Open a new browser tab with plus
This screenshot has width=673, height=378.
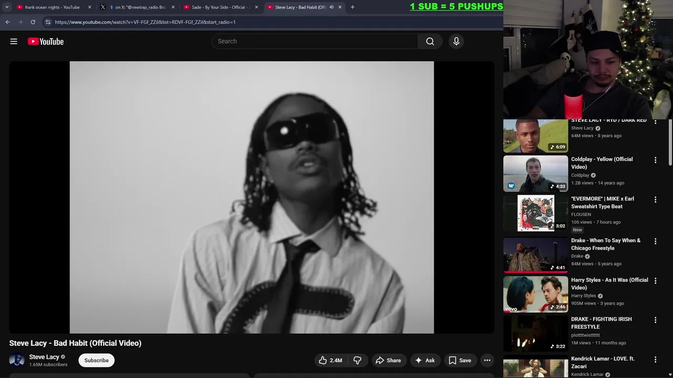[x=352, y=7]
